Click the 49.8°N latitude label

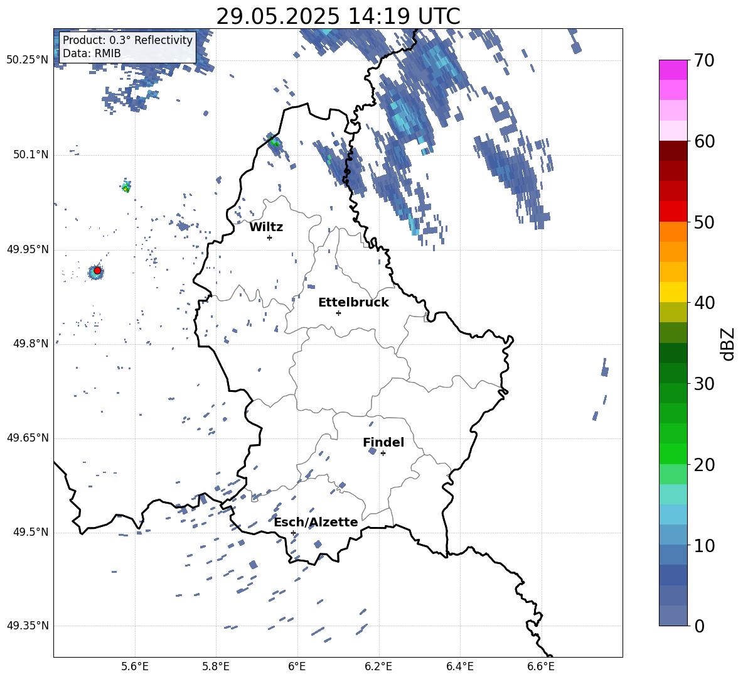[30, 344]
